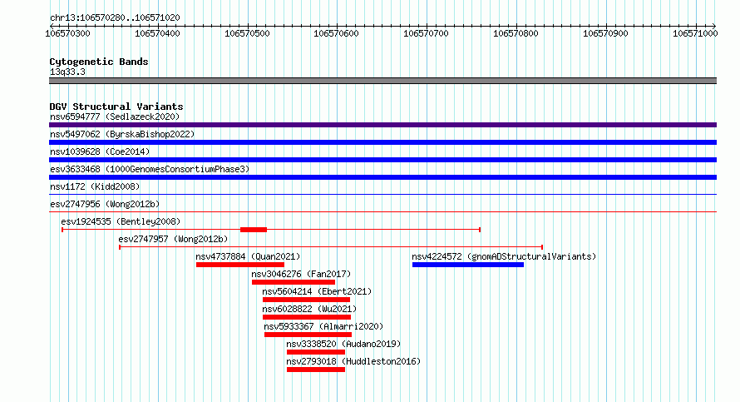Click the esv2747956 (Wong2012b) label
Viewport: 740px width, 402px height.
tap(105, 204)
